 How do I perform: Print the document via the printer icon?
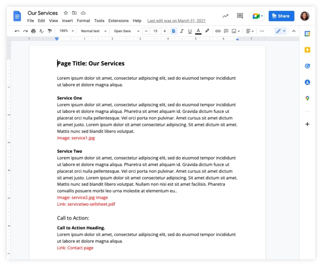tap(34, 31)
